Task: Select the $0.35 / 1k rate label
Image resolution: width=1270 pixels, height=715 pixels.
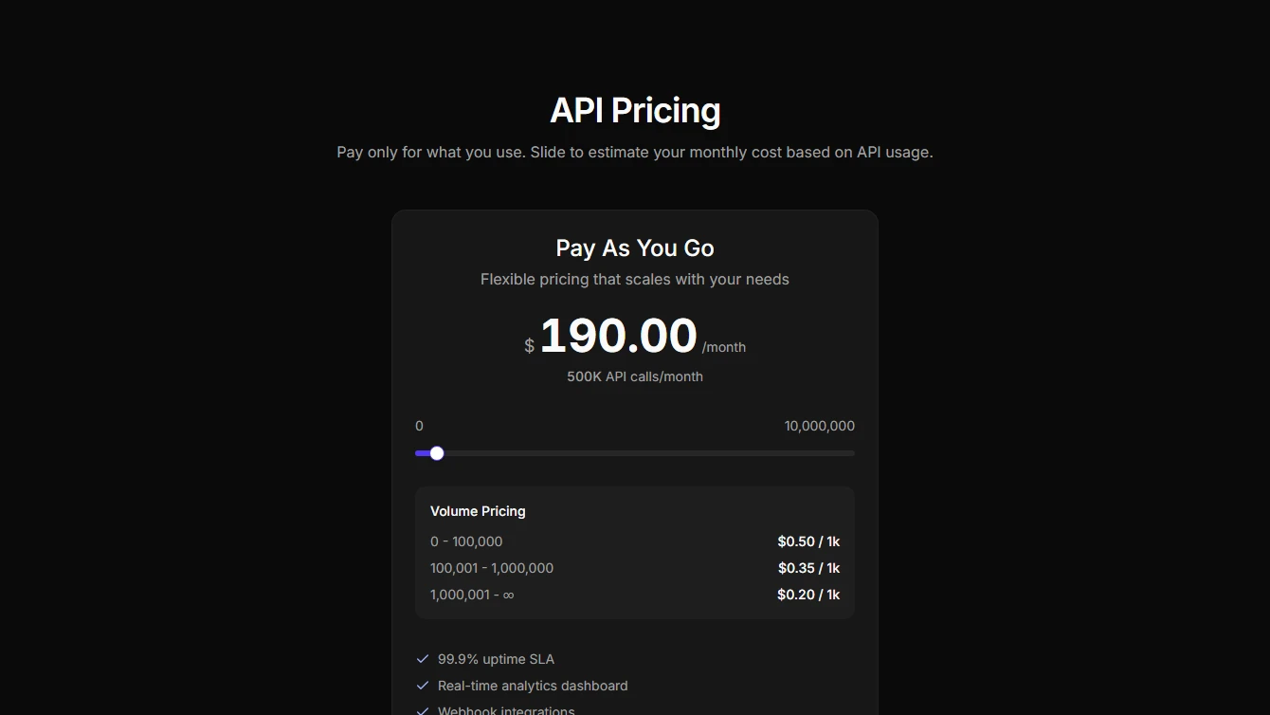Action: 807,567
